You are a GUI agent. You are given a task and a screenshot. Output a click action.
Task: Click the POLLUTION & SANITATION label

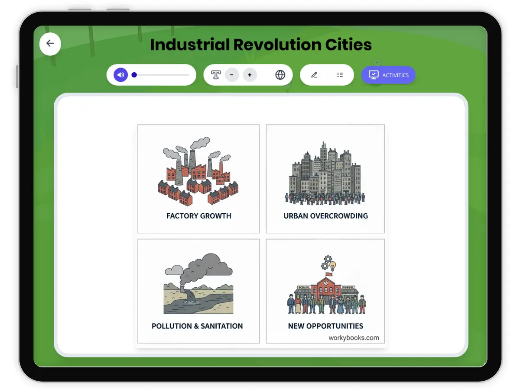198,326
